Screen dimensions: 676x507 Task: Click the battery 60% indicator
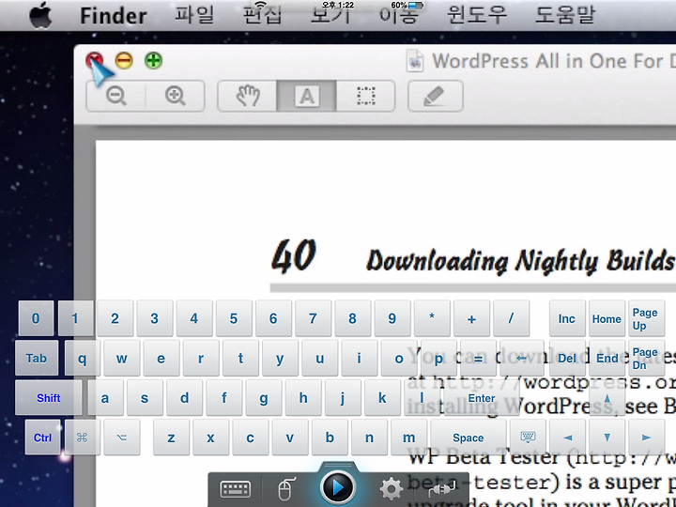click(407, 6)
